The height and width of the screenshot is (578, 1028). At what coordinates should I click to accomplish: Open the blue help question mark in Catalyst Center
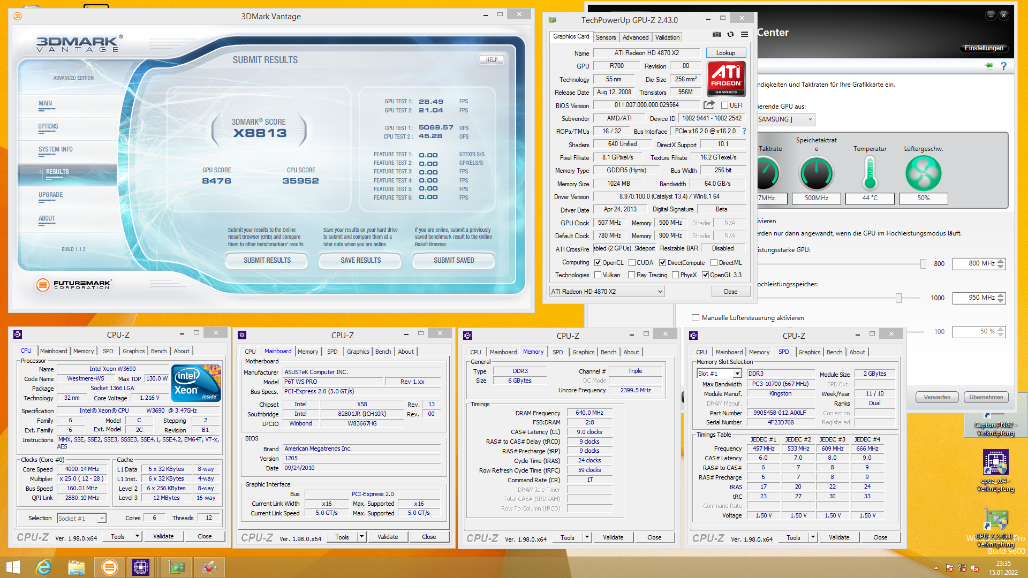coord(1004,66)
